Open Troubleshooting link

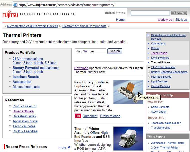[x=161, y=128]
